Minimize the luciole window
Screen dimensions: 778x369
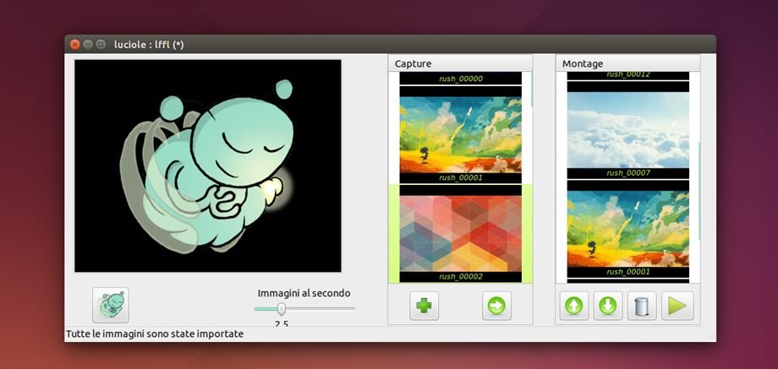point(88,44)
